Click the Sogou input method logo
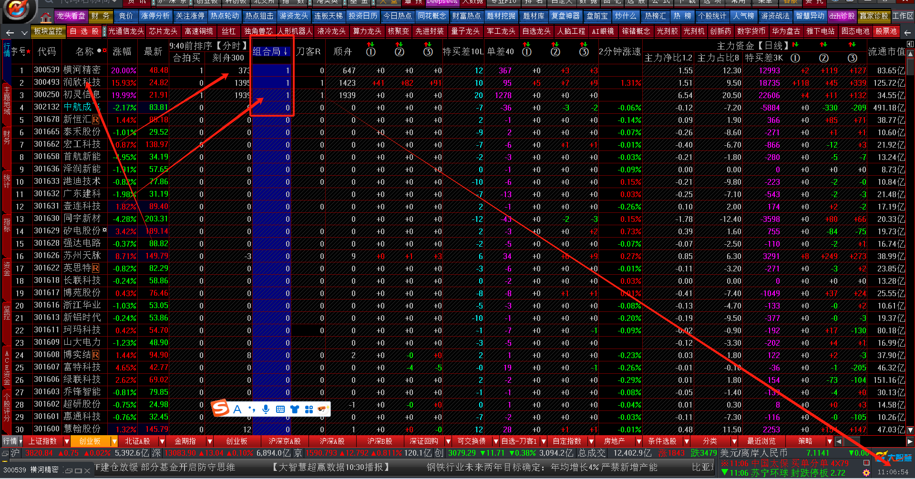This screenshot has width=915, height=479. [221, 409]
